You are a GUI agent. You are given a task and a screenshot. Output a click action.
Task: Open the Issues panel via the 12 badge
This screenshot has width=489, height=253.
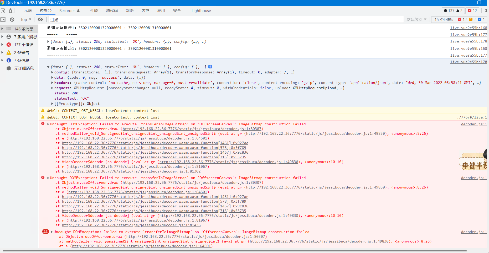[x=472, y=10]
